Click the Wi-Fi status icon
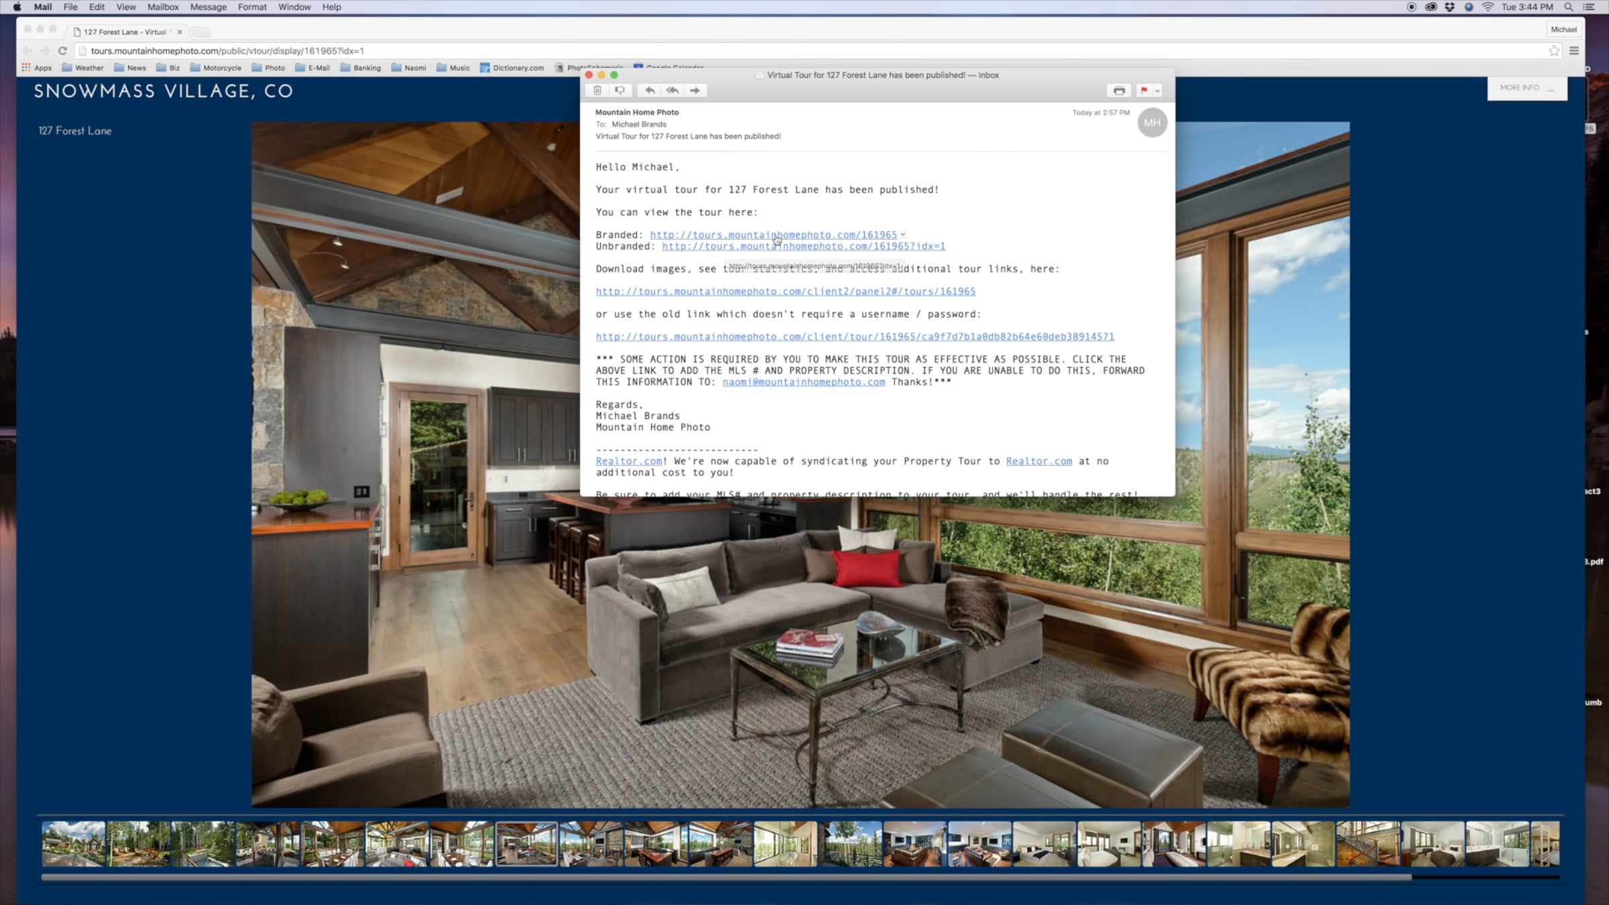The height and width of the screenshot is (905, 1609). pyautogui.click(x=1488, y=7)
